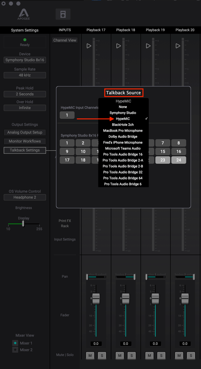
Task: Open Monitor Workflows settings
Action: click(25, 141)
